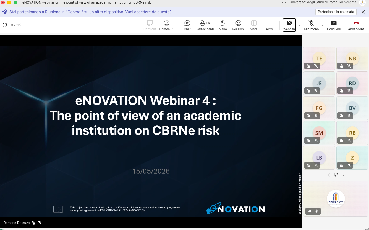Open the Webcam options dropdown arrow

299,25
